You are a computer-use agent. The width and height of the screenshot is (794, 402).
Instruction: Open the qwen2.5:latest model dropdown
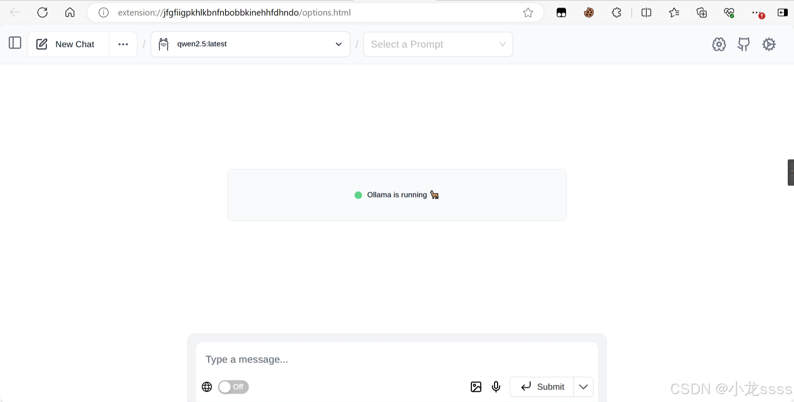[251, 44]
